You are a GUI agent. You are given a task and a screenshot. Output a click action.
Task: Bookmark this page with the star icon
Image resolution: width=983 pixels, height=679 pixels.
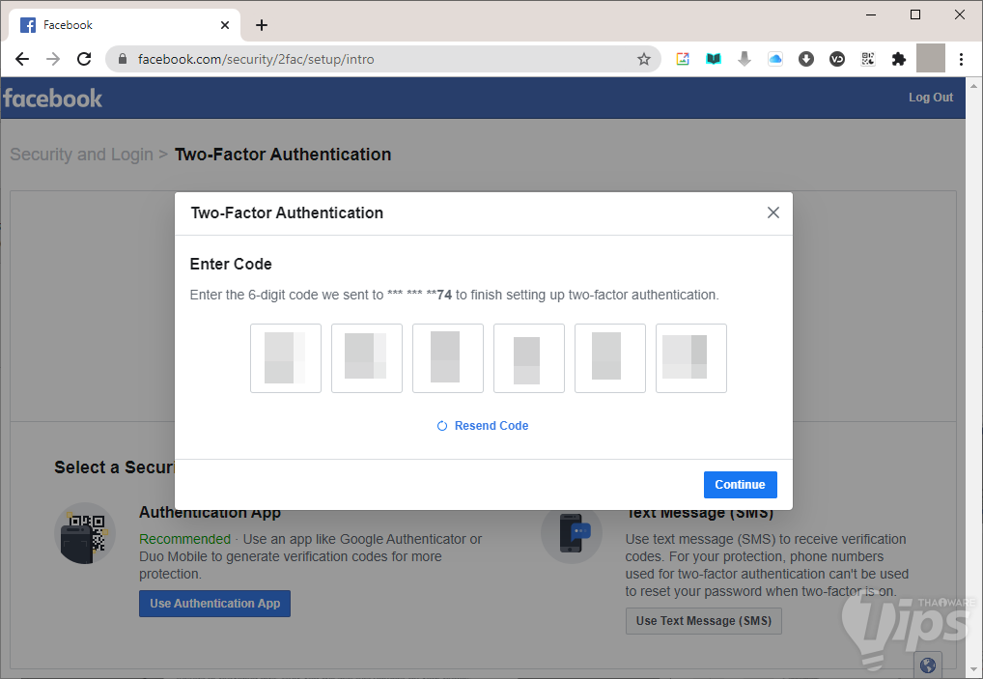644,59
